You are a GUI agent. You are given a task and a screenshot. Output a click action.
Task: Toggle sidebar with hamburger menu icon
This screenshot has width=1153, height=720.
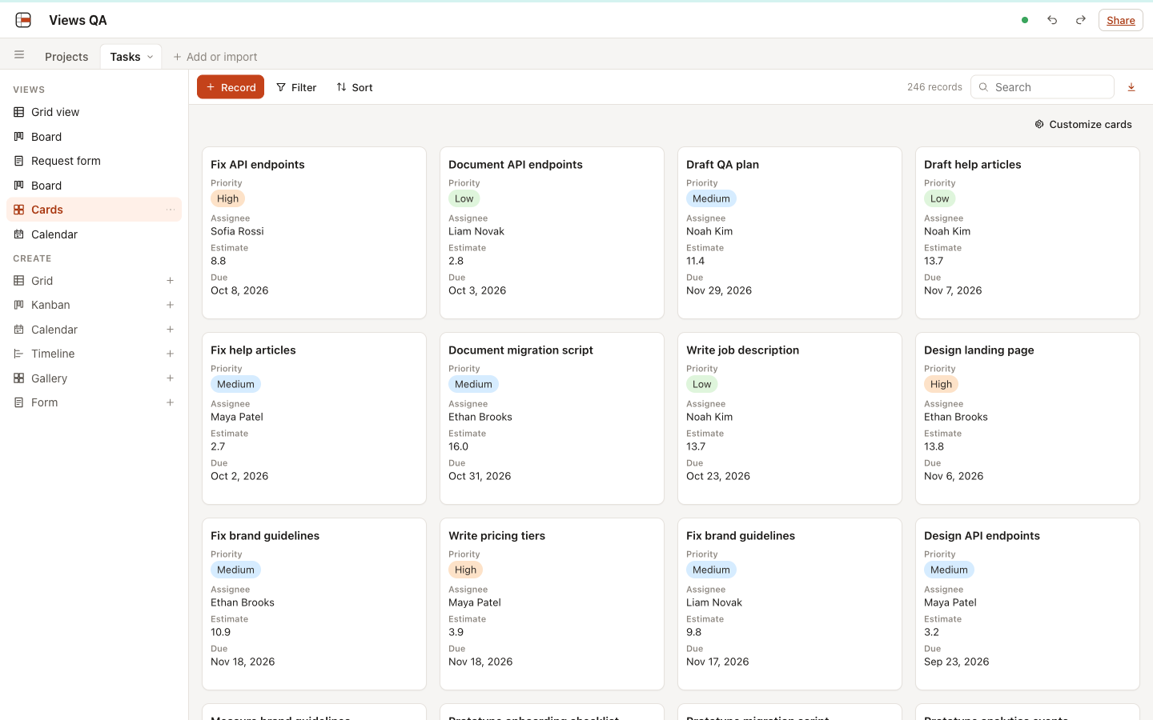[x=19, y=55]
